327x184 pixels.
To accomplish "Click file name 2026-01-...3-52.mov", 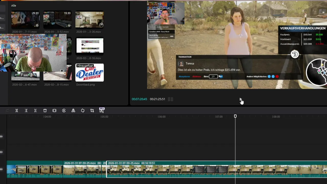I will (x=57, y=32).
